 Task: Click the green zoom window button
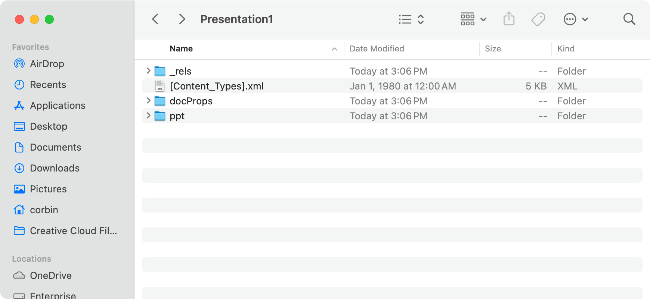(49, 19)
